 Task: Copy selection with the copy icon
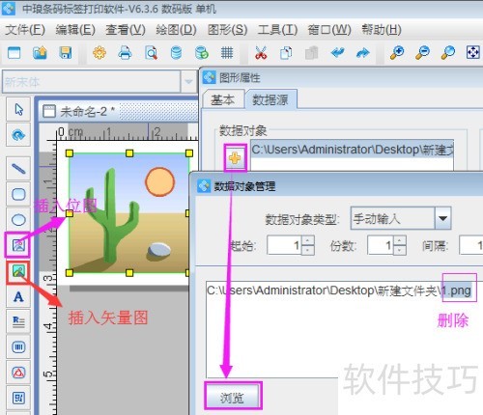[286, 52]
